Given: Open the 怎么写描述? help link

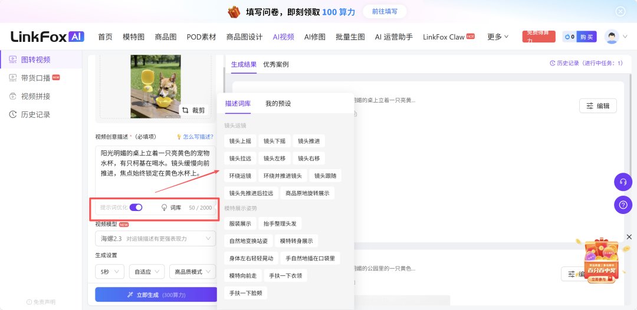Looking at the screenshot, I should coord(195,137).
